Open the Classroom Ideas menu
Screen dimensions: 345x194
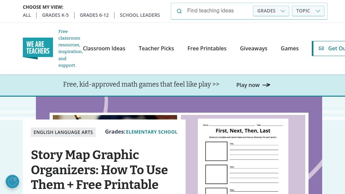tap(104, 48)
